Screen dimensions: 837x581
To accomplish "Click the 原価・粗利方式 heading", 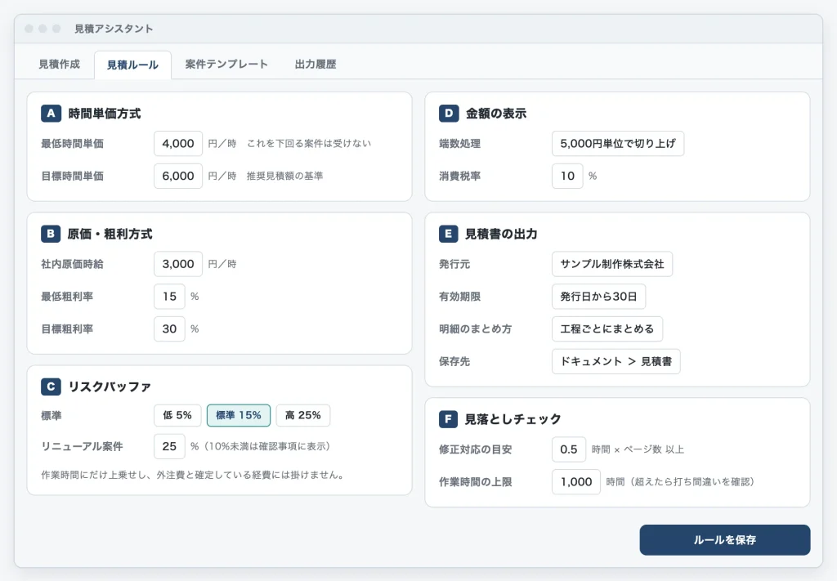I will (110, 235).
